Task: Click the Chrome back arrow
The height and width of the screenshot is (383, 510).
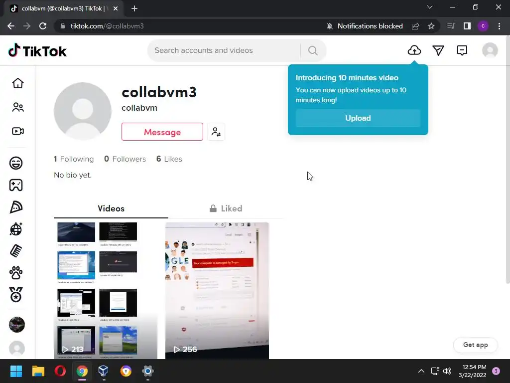Action: pyautogui.click(x=11, y=26)
